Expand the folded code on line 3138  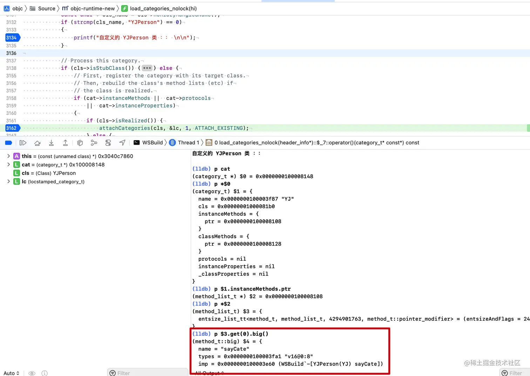147,68
